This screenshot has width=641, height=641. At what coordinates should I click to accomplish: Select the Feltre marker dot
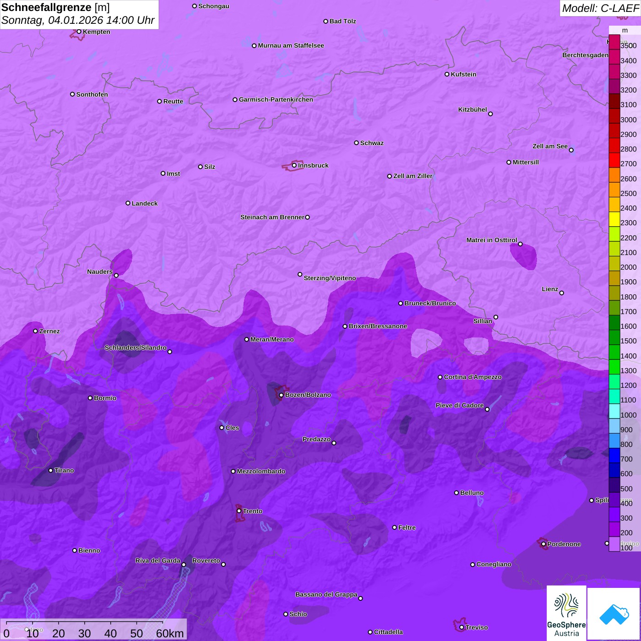394,527
